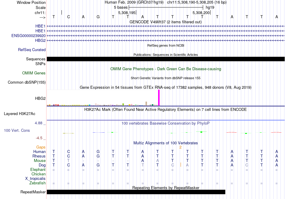Open 100 vertebrates Basewise Conservation by PhyloP title
This screenshot has width=285, height=199.
166,123
